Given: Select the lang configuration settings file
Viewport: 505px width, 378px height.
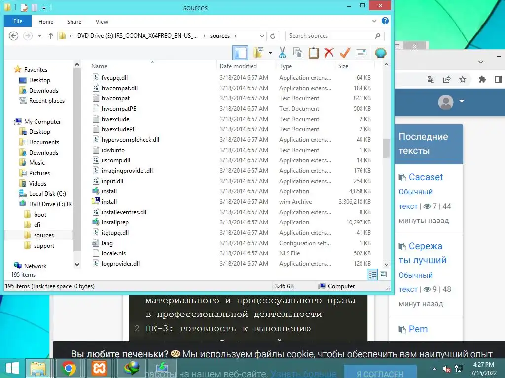Looking at the screenshot, I should point(107,243).
